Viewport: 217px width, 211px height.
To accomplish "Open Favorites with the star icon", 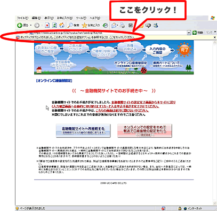I will click(91, 25).
